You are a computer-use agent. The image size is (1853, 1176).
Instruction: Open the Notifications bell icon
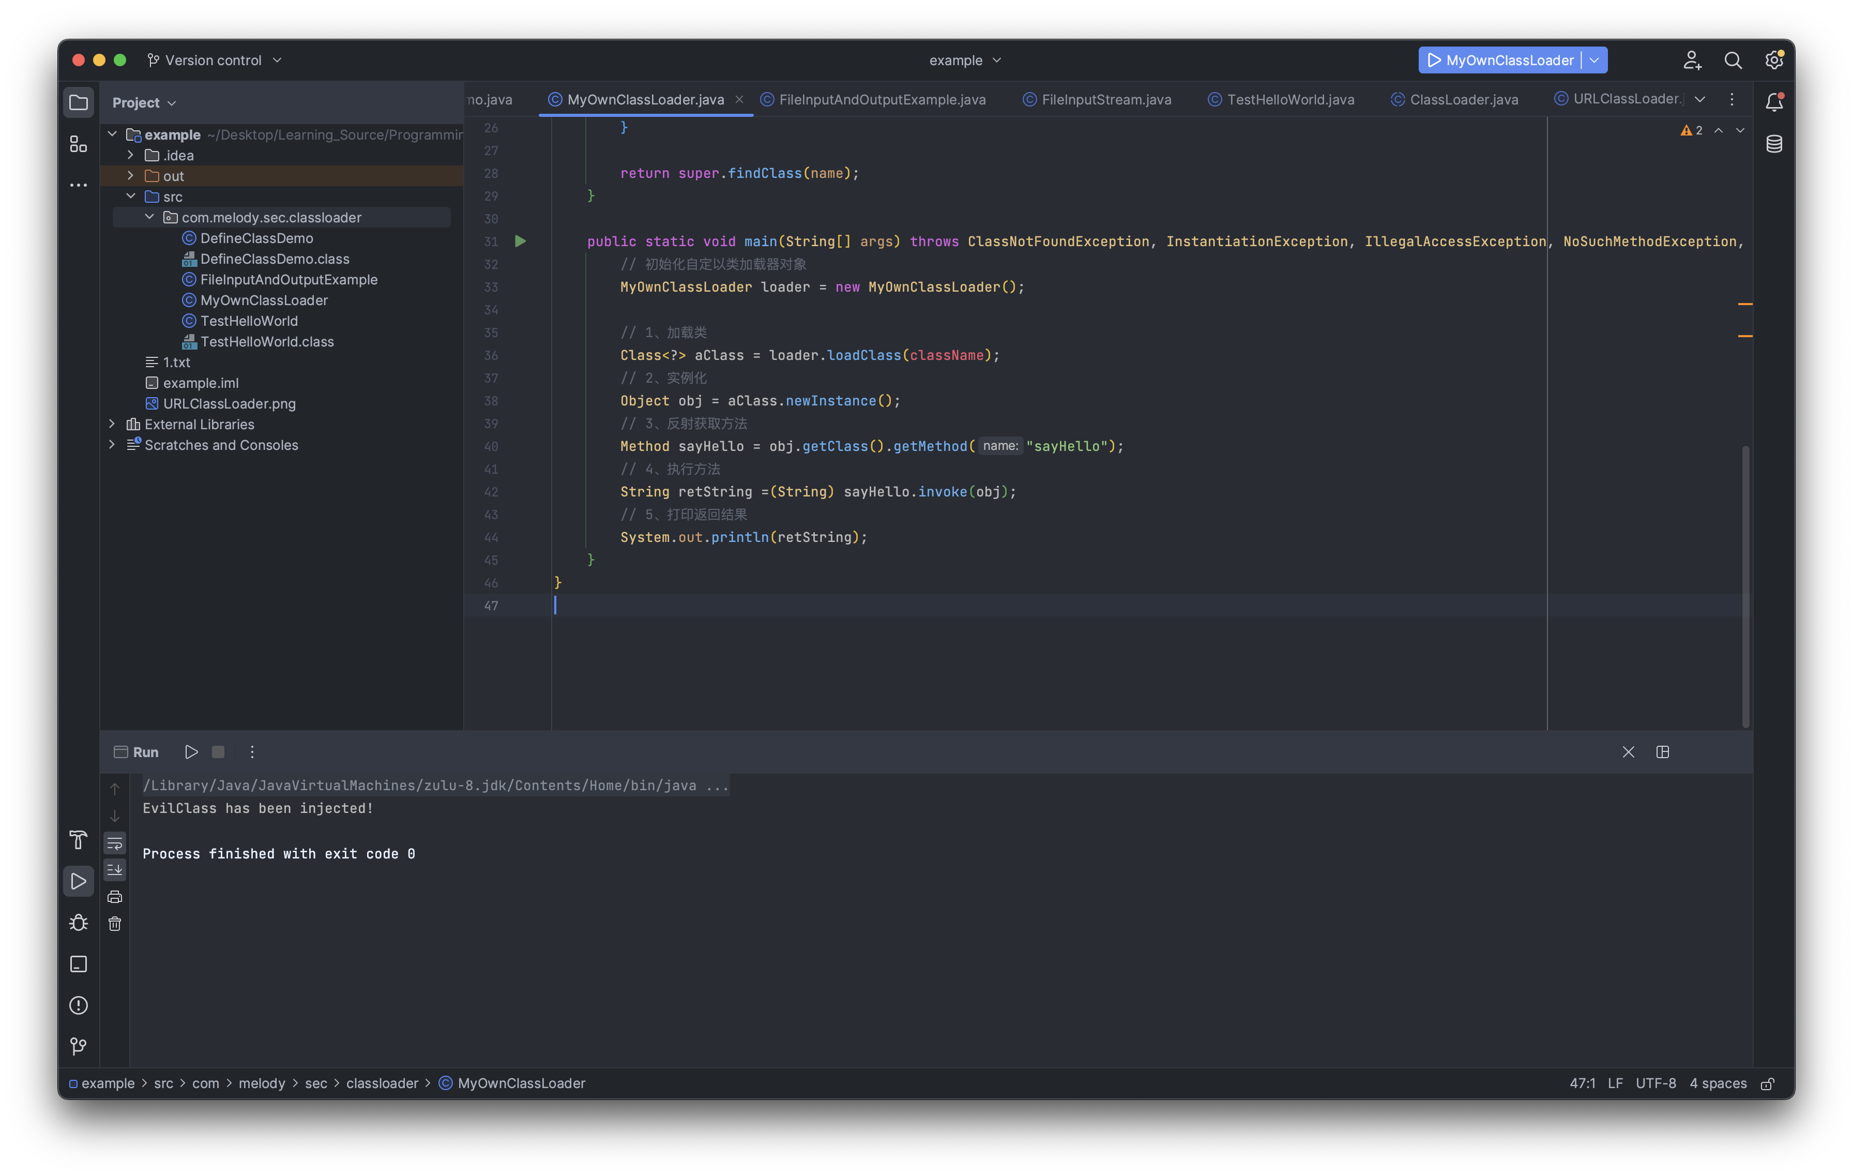coord(1774,102)
